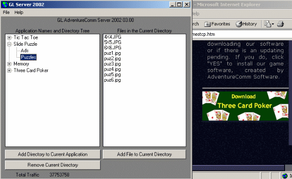The width and height of the screenshot is (292, 179).
Task: Open the Help menu
Action: 19,12
